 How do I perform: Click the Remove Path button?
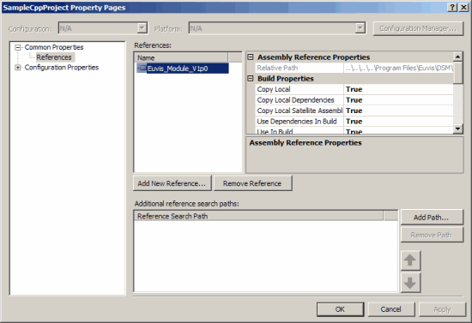[432, 235]
